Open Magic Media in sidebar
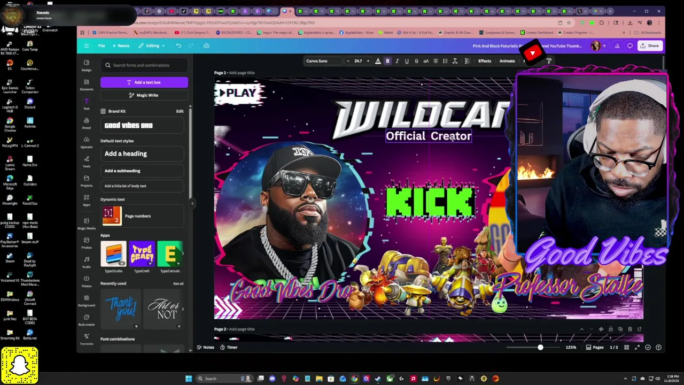Image resolution: width=684 pixels, height=385 pixels. point(86,224)
